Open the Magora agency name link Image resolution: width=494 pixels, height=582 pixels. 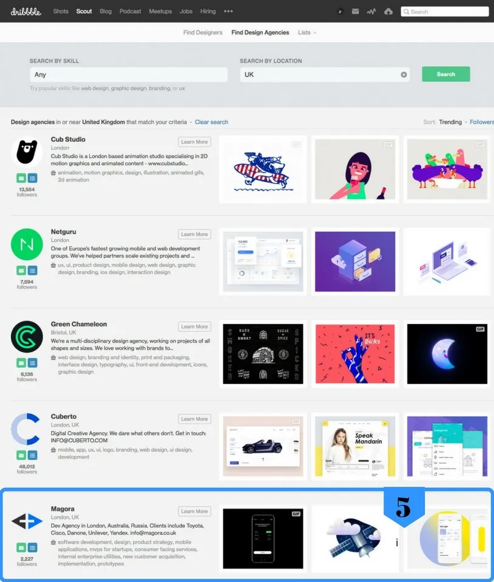(63, 509)
